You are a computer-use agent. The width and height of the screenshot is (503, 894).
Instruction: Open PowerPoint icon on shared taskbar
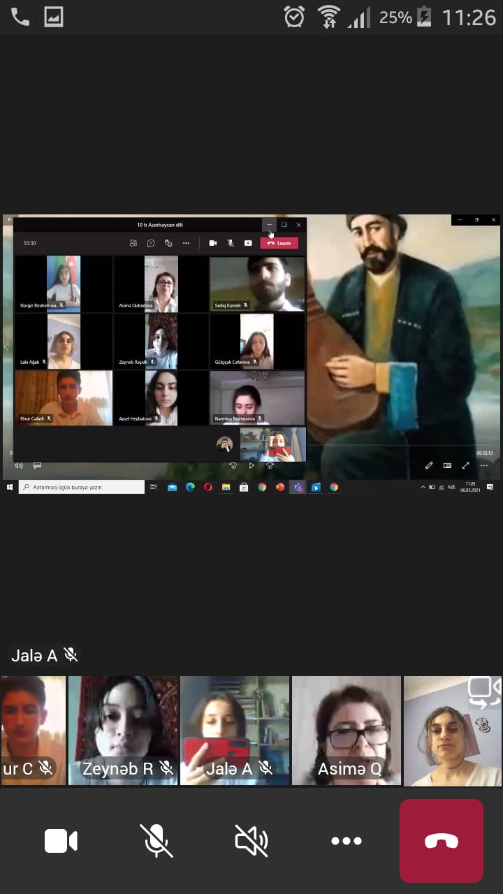280,488
